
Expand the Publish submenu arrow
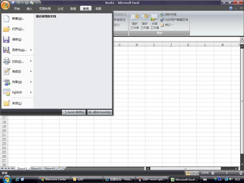31,92
